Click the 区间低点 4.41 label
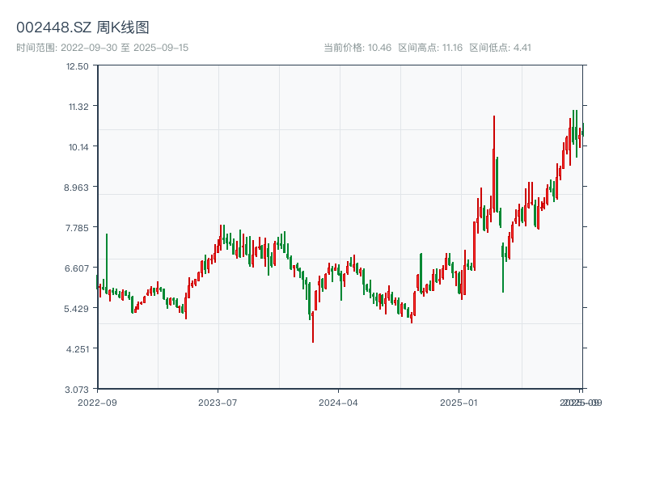Viewport: 647px width, 485px height. [x=500, y=48]
